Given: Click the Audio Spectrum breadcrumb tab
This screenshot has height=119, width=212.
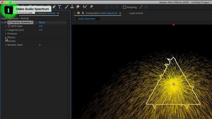Looking at the screenshot, I should [x=86, y=19].
